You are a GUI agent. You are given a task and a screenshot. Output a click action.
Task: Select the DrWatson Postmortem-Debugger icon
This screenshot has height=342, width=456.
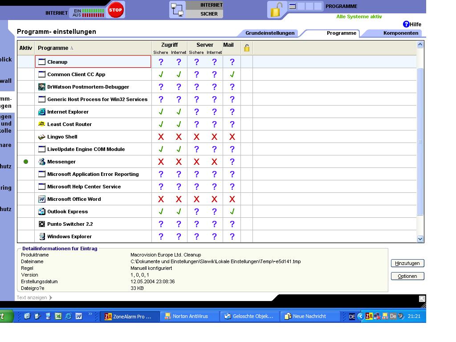click(x=42, y=87)
